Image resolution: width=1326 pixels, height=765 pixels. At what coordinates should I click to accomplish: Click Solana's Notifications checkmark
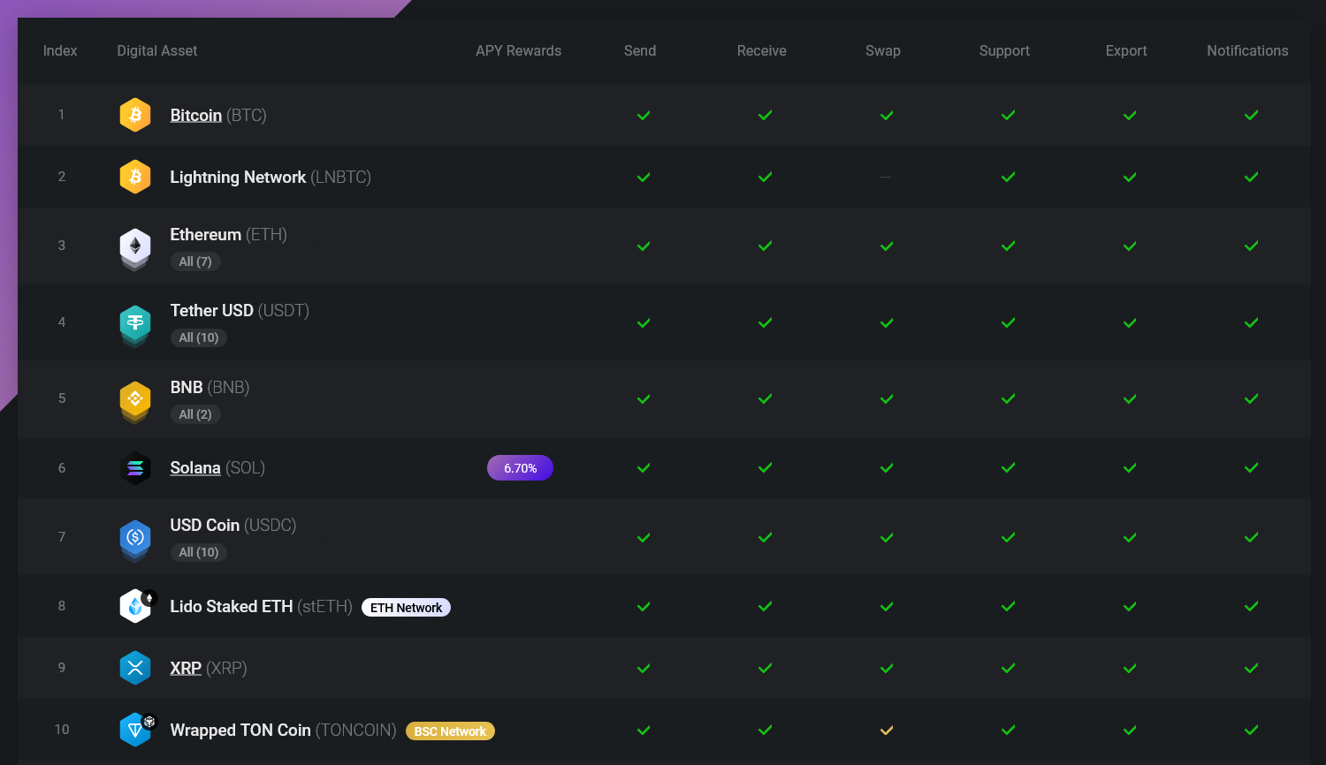[x=1252, y=467]
